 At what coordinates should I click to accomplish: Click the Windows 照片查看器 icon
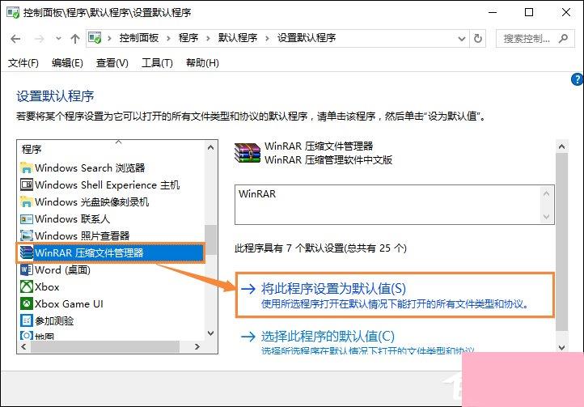[27, 235]
